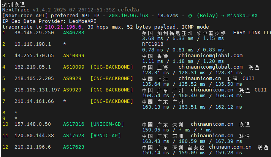Click latency 159.95 ms of hop 10
This screenshot has width=271, height=157.
click(155, 130)
